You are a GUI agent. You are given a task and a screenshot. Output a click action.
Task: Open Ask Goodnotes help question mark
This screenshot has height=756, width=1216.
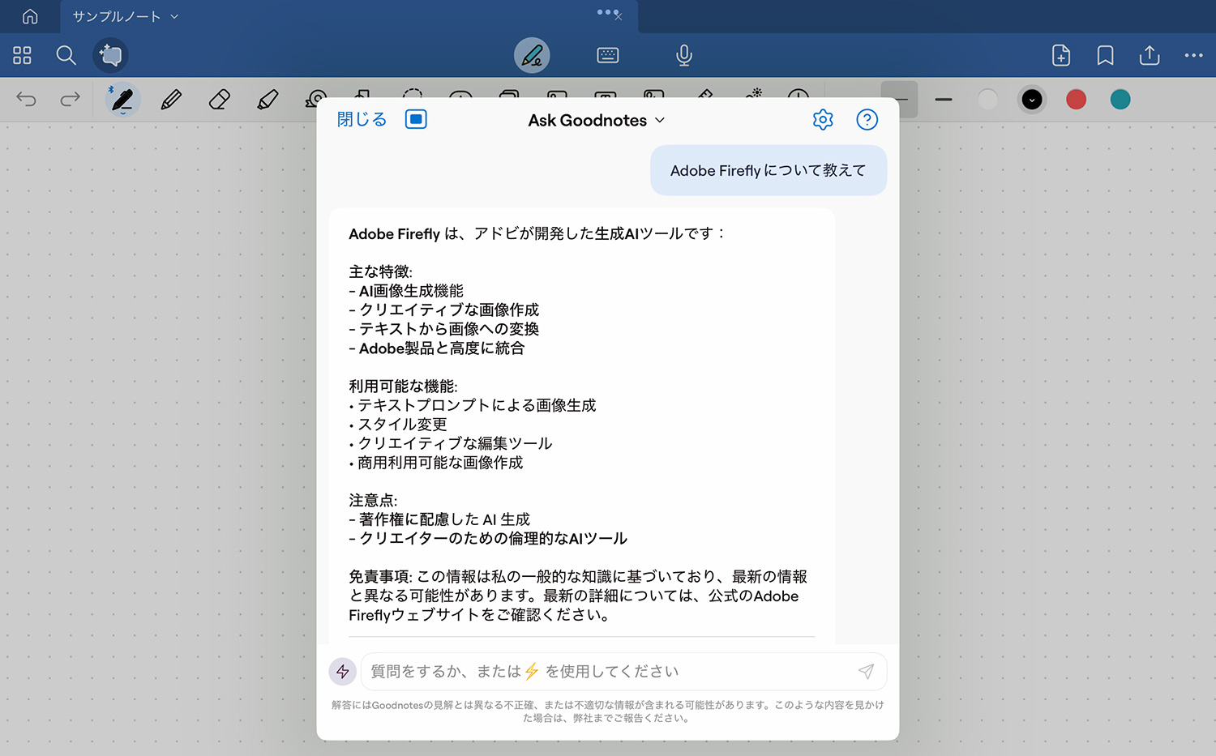pos(867,120)
